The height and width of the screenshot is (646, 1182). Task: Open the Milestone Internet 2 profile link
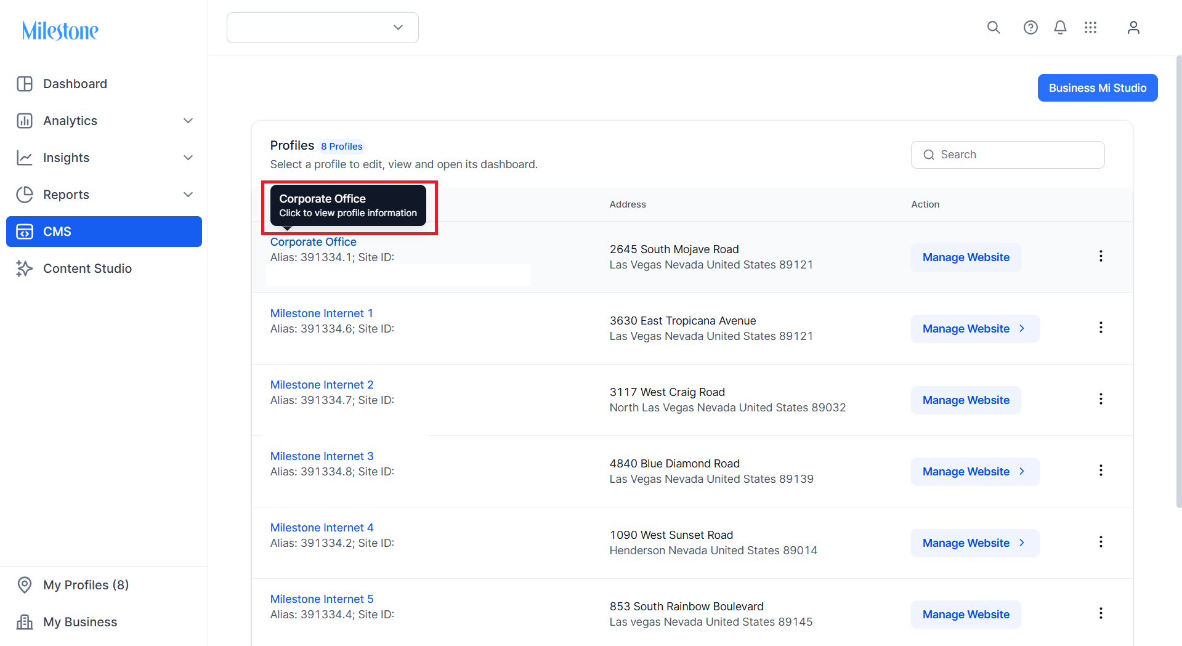[x=322, y=385]
